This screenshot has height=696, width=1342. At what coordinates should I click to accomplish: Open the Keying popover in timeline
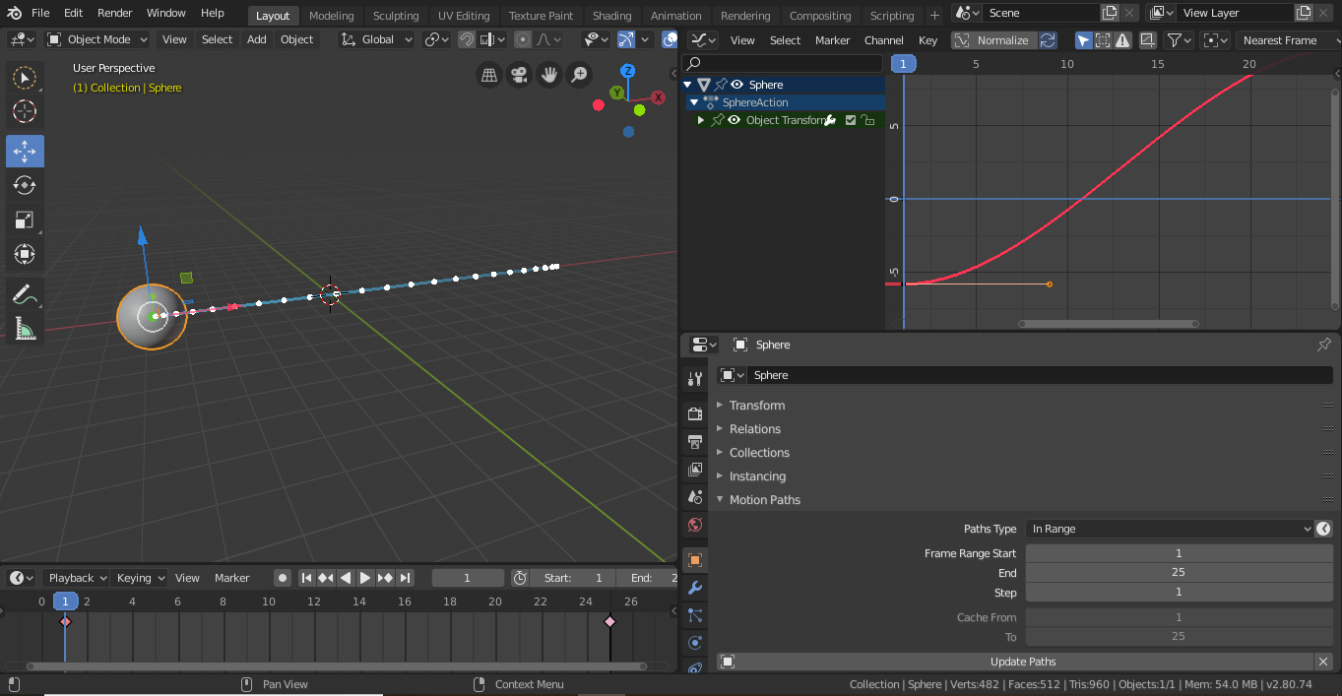pyautogui.click(x=140, y=578)
